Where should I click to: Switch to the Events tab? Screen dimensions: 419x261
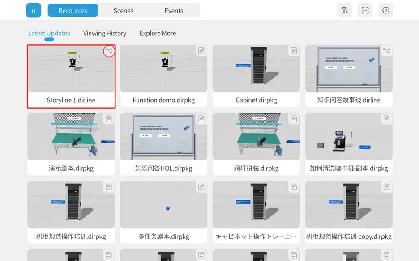pyautogui.click(x=174, y=11)
